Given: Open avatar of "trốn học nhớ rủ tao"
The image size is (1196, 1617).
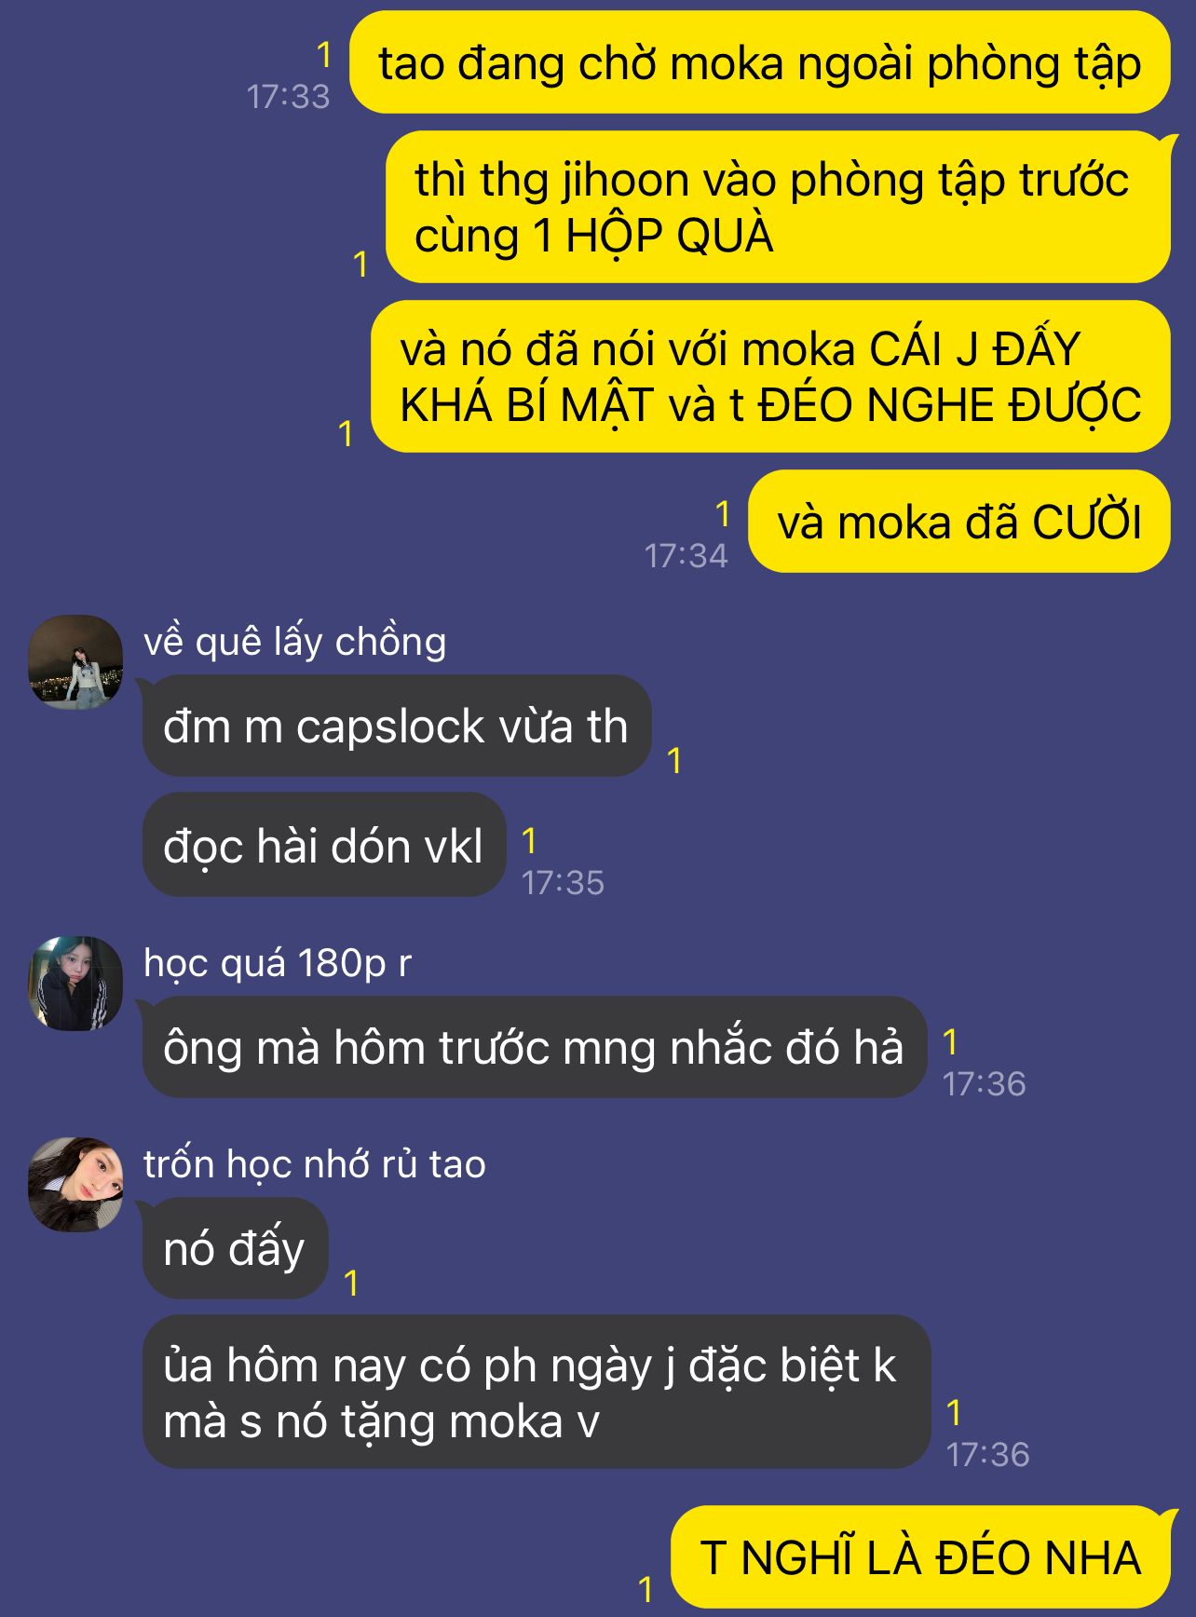Looking at the screenshot, I should coord(75,1184).
